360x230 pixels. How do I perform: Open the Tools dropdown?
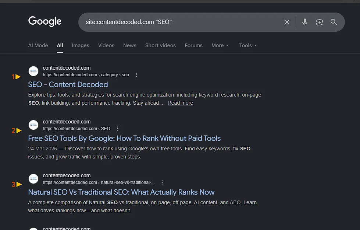[248, 46]
